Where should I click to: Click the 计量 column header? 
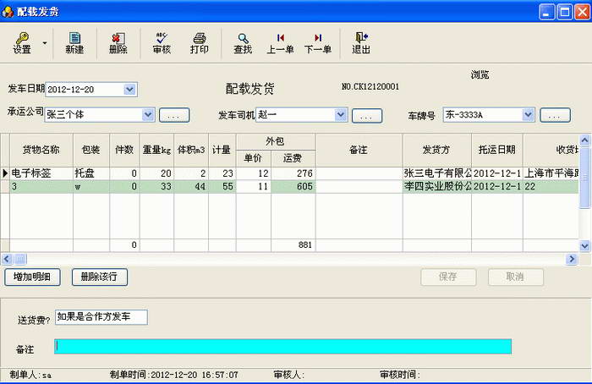point(222,150)
